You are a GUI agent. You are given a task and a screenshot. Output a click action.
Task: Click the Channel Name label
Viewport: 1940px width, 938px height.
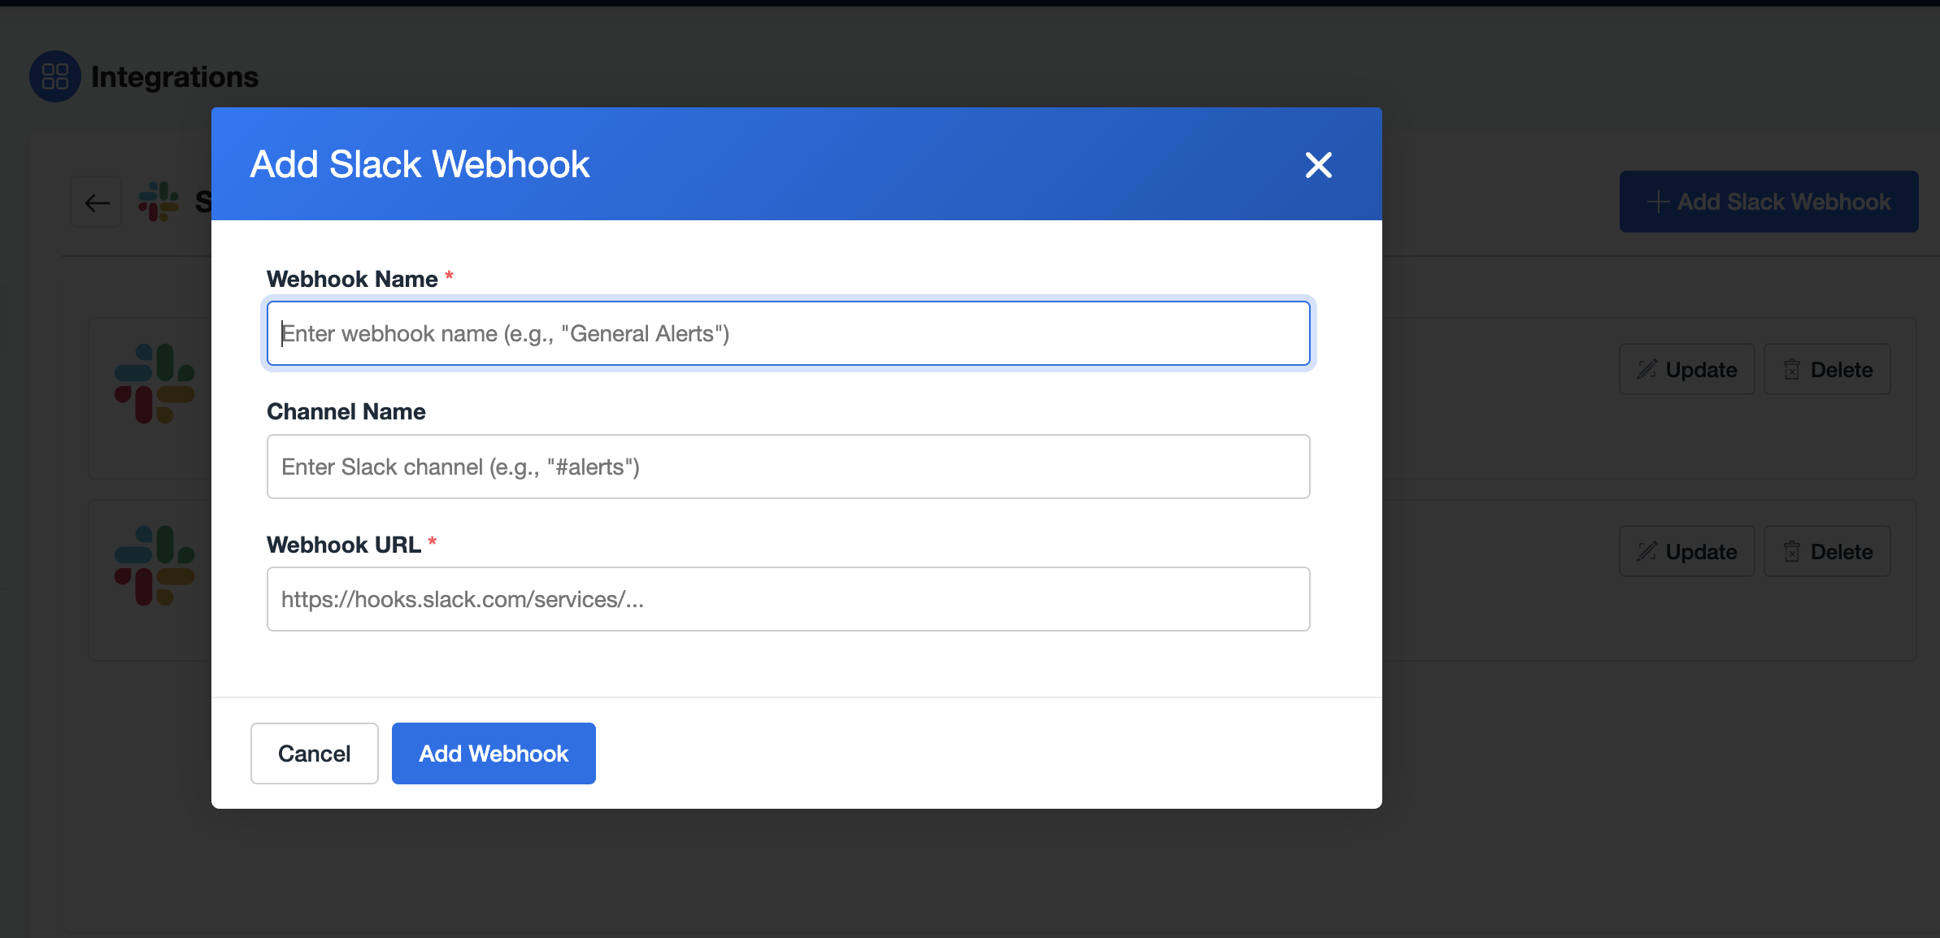tap(346, 411)
